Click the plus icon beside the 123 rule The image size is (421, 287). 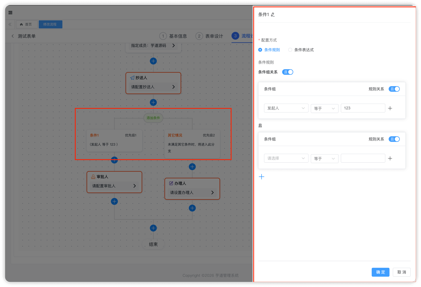[390, 108]
